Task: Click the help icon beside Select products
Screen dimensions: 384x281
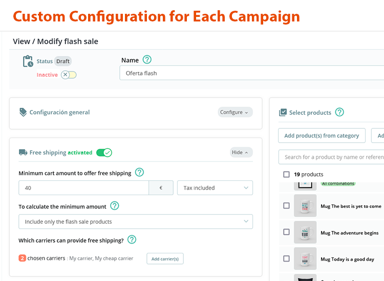Action: point(339,112)
